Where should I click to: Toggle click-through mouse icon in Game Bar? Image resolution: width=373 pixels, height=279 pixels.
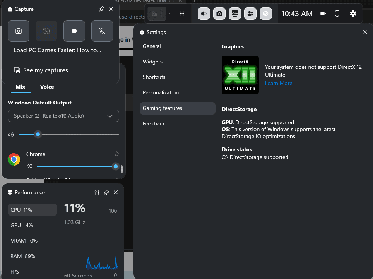[337, 14]
